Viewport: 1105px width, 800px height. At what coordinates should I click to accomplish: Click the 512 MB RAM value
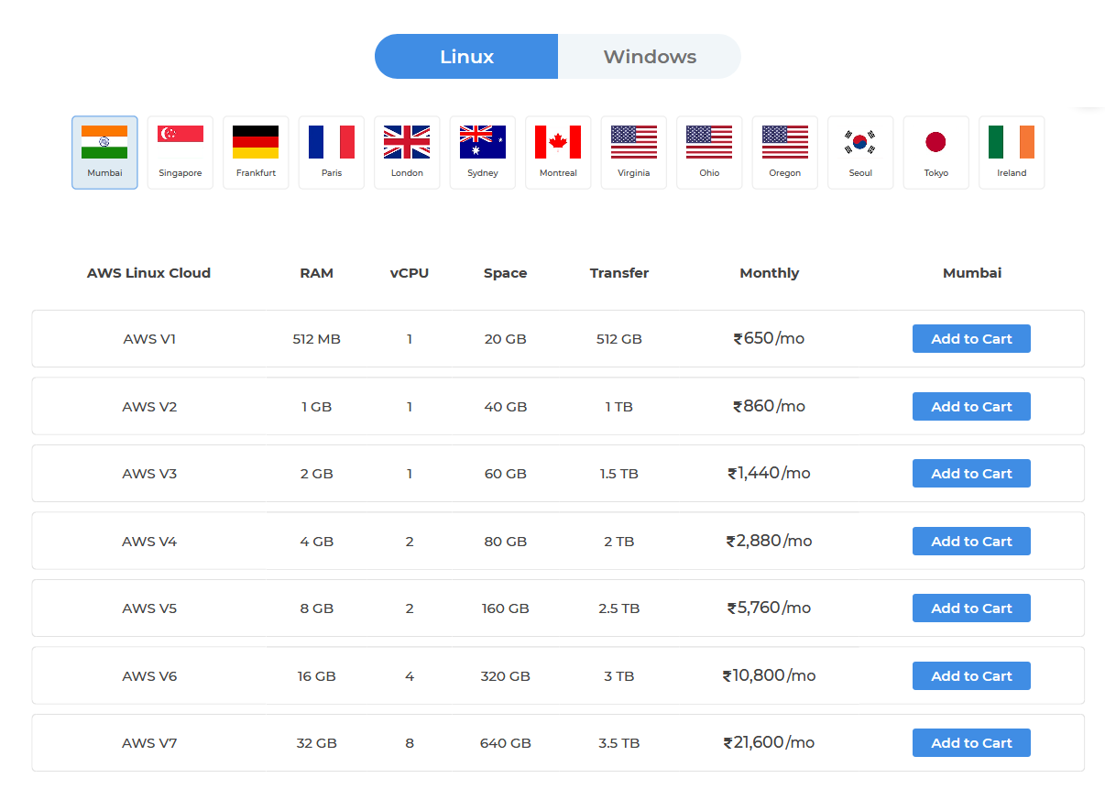pos(317,339)
